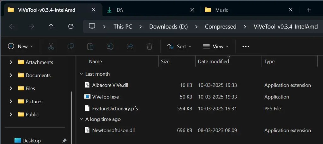This screenshot has height=144, width=323.
Task: Click the Newtonsoft.Json.dll file icon
Action: tap(87, 130)
